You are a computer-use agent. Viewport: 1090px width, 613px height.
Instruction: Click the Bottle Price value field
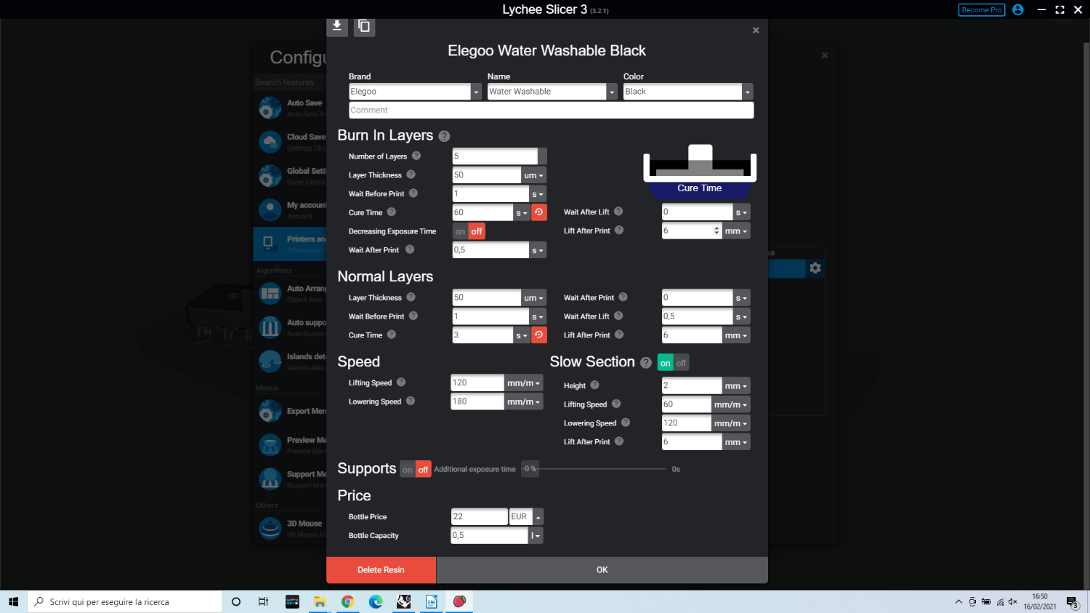480,517
